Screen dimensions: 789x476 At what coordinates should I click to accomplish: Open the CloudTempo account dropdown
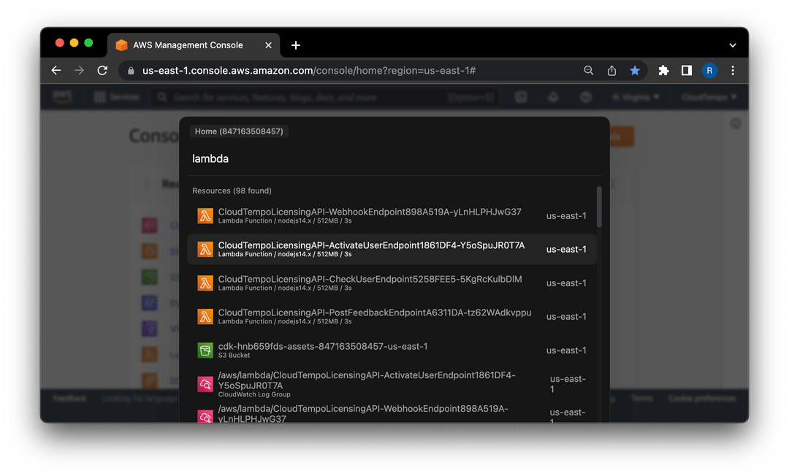click(709, 97)
